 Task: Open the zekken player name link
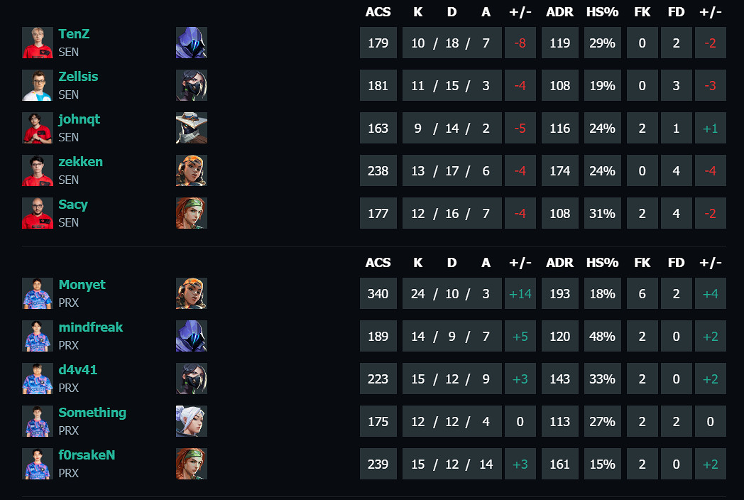[x=80, y=162]
